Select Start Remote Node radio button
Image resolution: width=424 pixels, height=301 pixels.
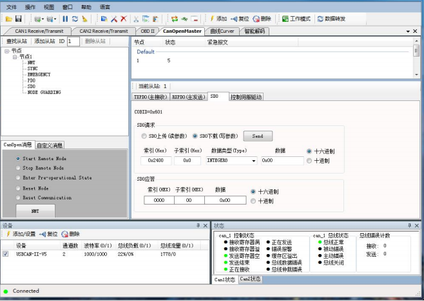click(18, 158)
